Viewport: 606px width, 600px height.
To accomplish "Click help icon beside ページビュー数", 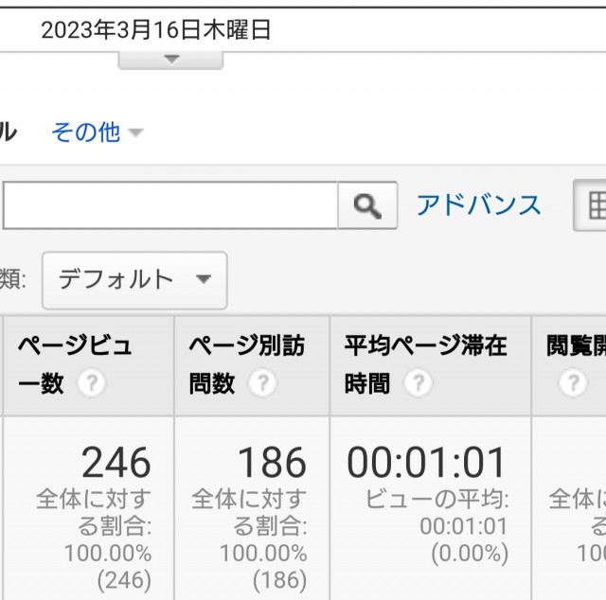I will coord(91,383).
